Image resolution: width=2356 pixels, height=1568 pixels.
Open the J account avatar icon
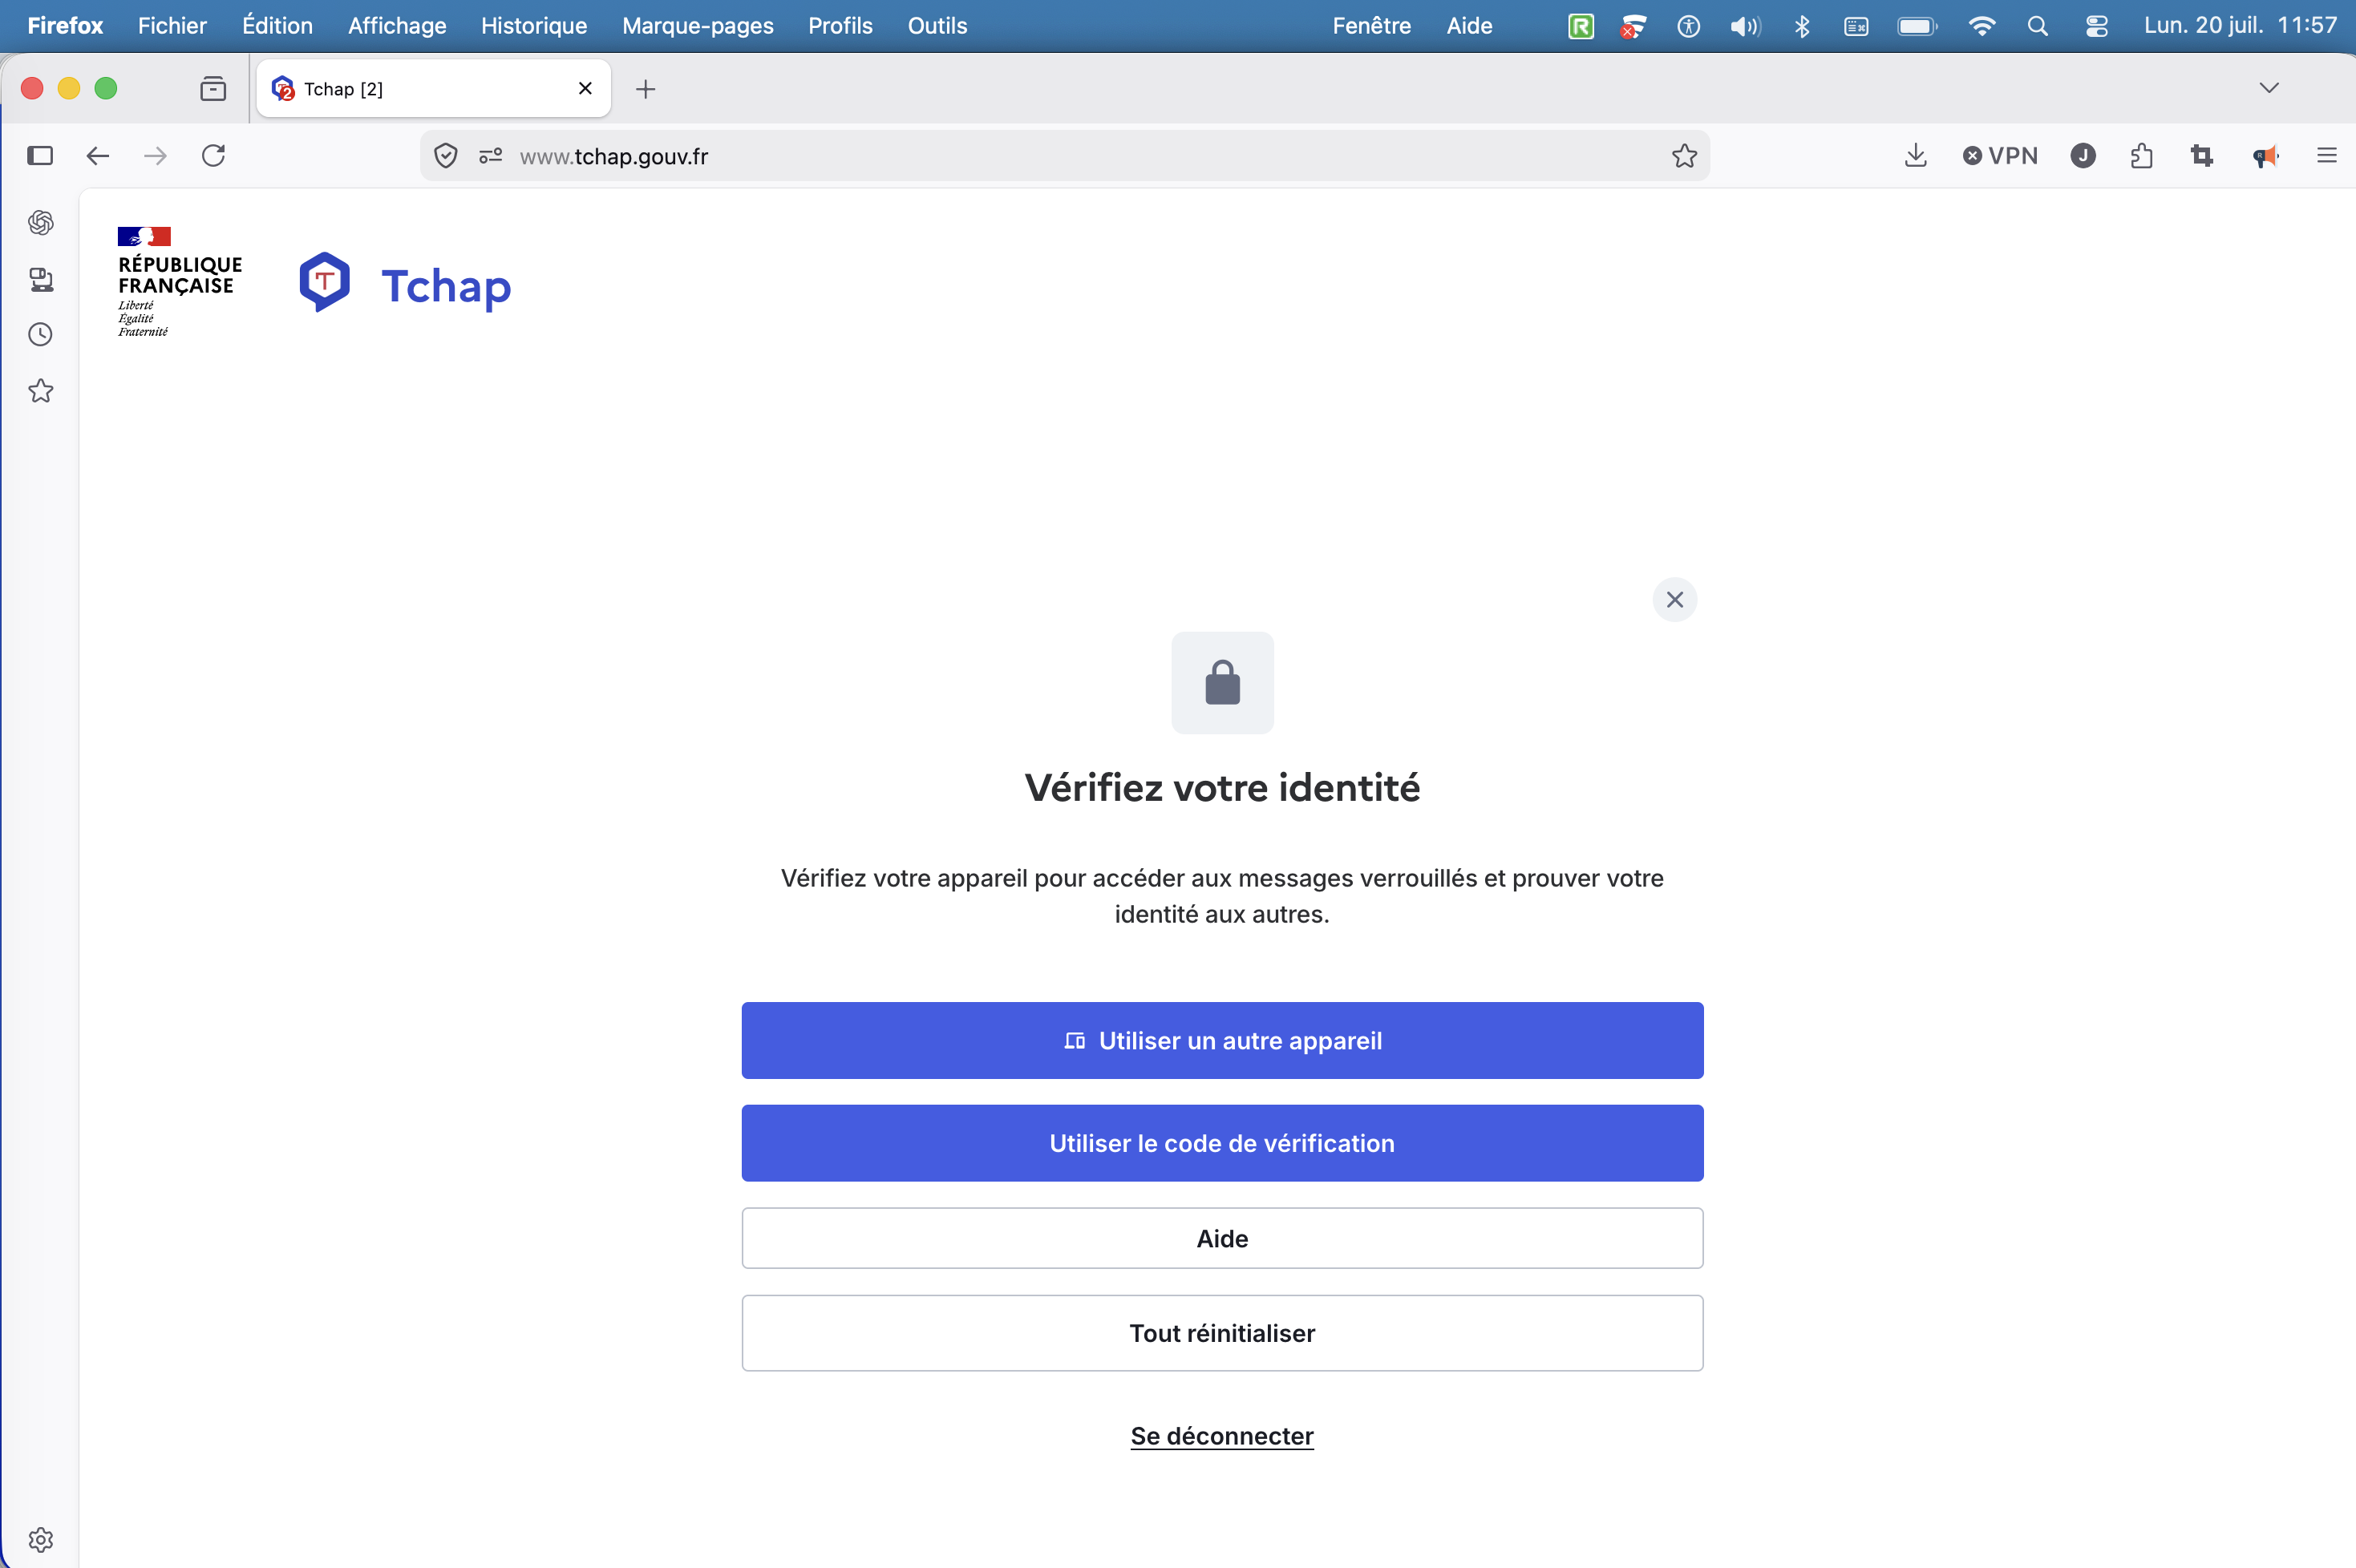coord(2083,156)
